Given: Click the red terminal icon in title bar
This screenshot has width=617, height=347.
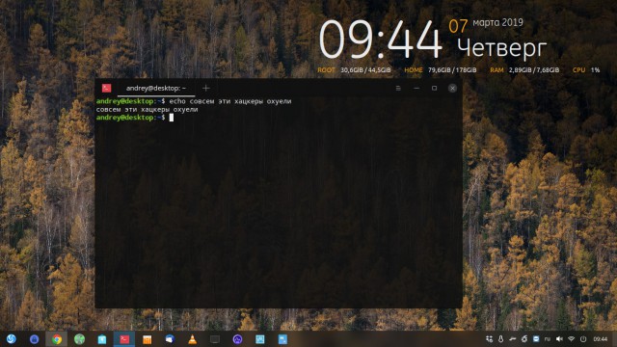Looking at the screenshot, I should [x=106, y=88].
